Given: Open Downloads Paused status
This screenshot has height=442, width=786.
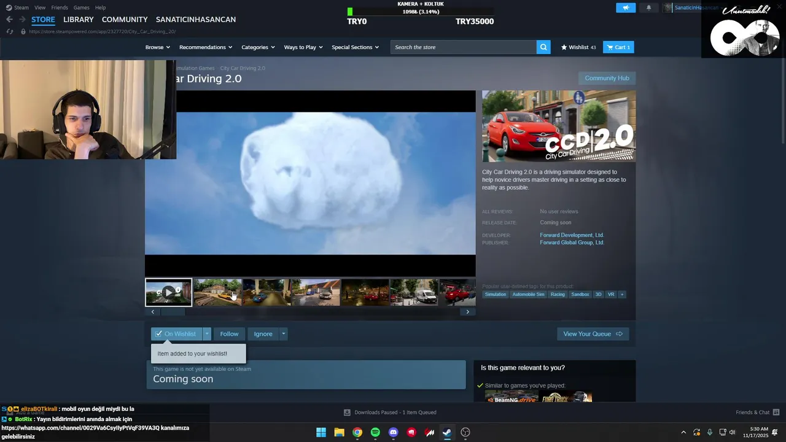Looking at the screenshot, I should click(390, 413).
